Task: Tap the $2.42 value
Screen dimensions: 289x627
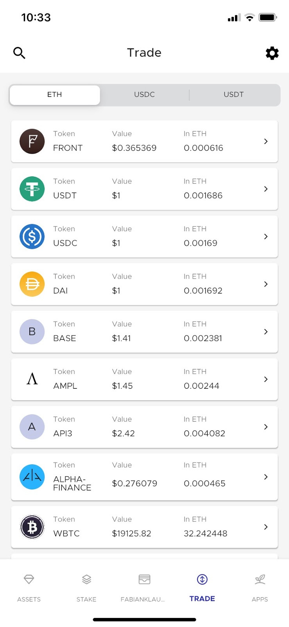Action: [123, 433]
